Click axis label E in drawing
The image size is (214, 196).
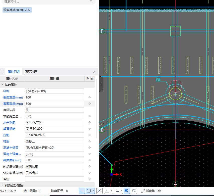(x=102, y=130)
